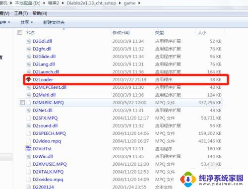Image resolution: width=248 pixels, height=189 pixels.
Task: Click the 2010/7/22 21:19 date cell
Action: point(129,80)
